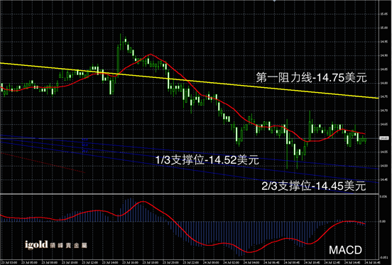Click the 15.00 price axis label
The height and width of the screenshot is (265, 392).
click(x=383, y=28)
